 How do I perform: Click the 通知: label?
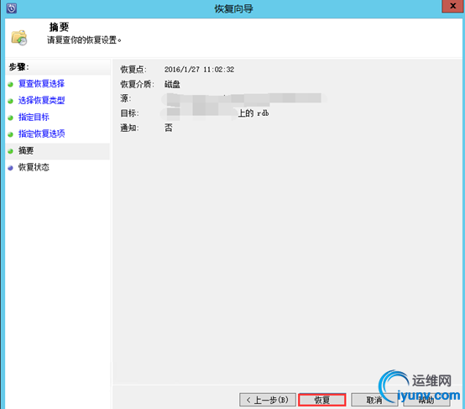tap(129, 128)
